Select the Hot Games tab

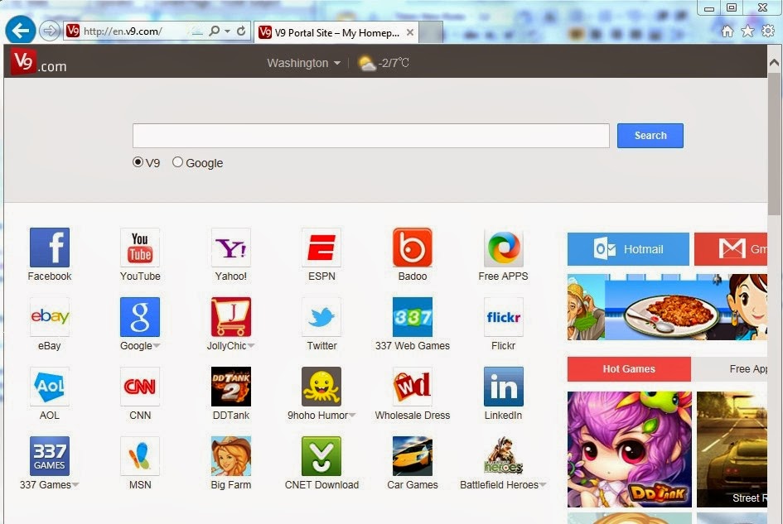coord(629,369)
